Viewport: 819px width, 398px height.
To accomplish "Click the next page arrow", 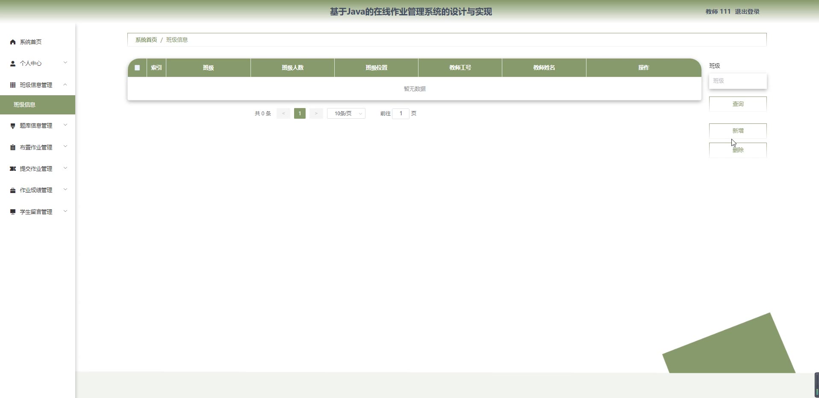I will point(316,114).
